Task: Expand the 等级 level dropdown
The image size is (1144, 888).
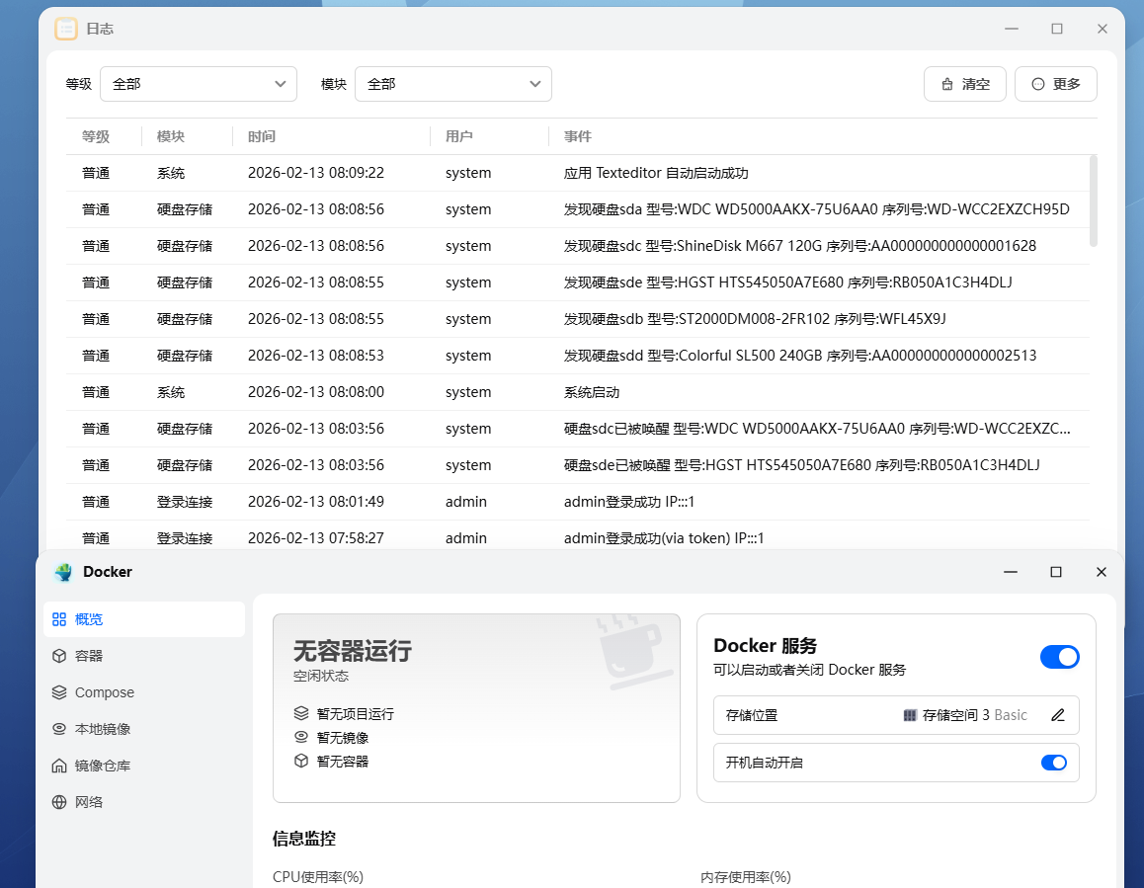Action: click(x=198, y=84)
